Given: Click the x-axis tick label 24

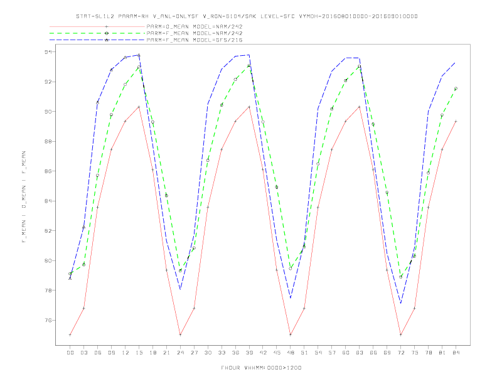Looking at the screenshot, I should point(180,353).
